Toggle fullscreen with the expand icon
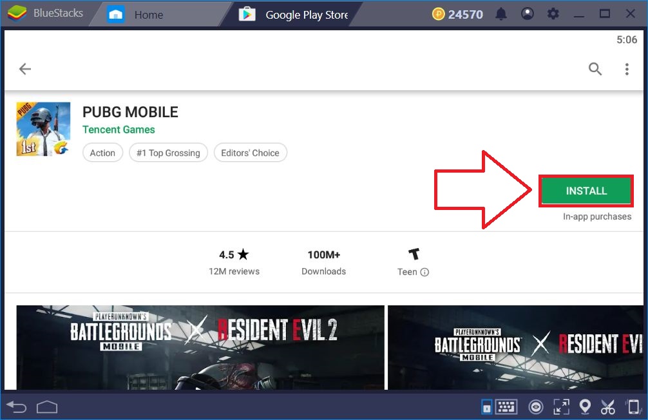Image resolution: width=648 pixels, height=420 pixels. coord(561,406)
